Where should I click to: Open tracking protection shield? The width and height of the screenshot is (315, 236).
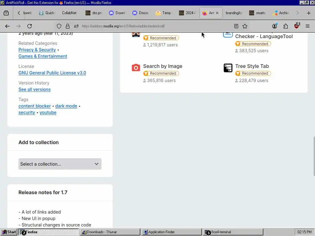pyautogui.click(x=59, y=26)
